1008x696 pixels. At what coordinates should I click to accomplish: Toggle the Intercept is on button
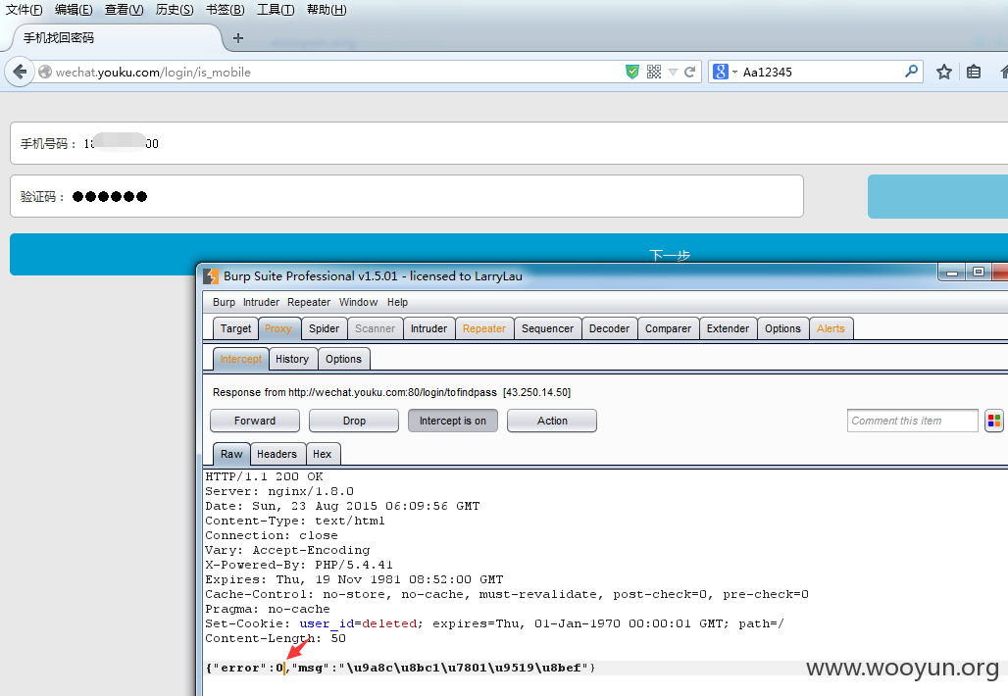tap(453, 421)
